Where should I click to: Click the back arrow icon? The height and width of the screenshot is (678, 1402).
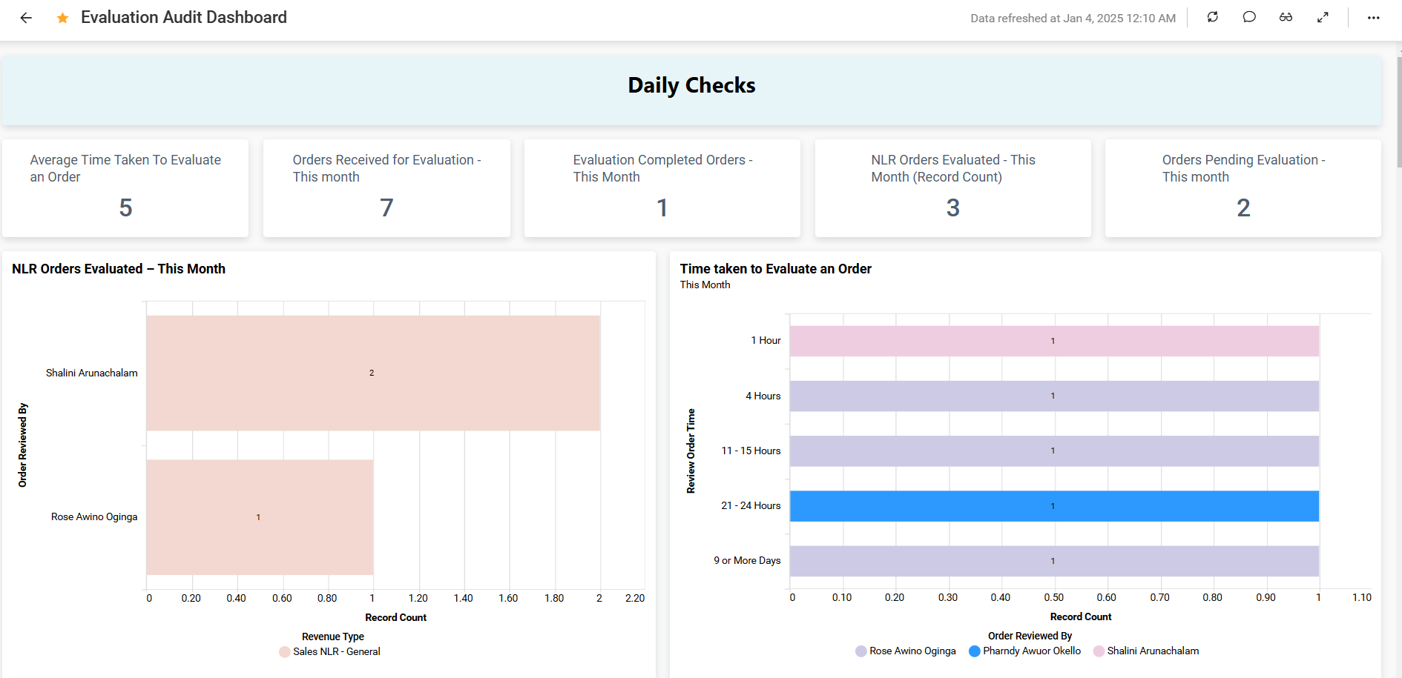click(26, 18)
